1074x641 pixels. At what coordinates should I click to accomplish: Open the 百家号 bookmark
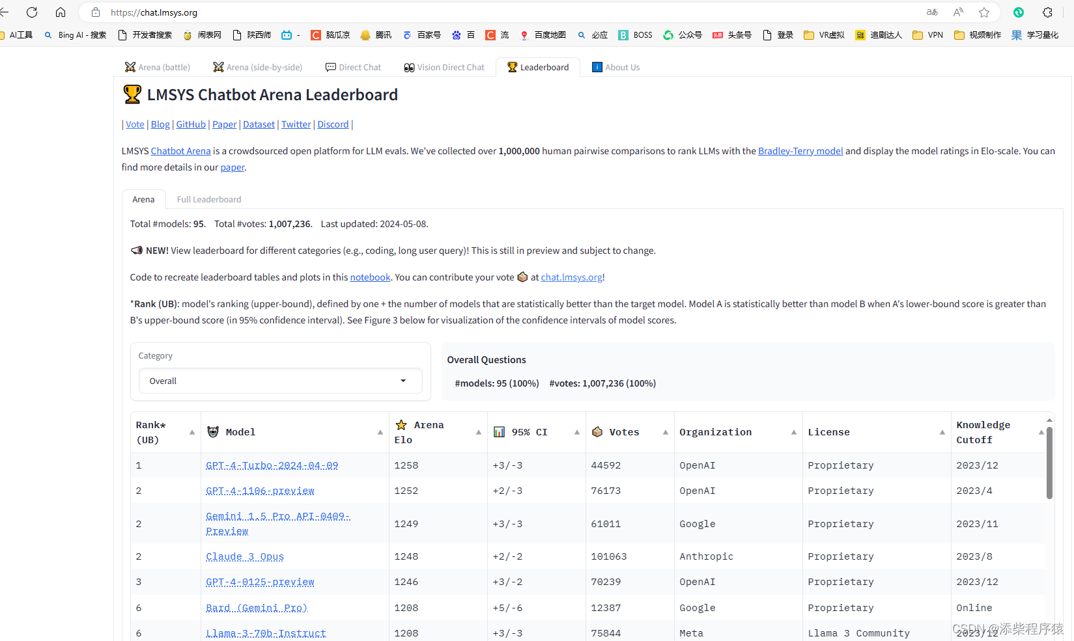point(421,35)
